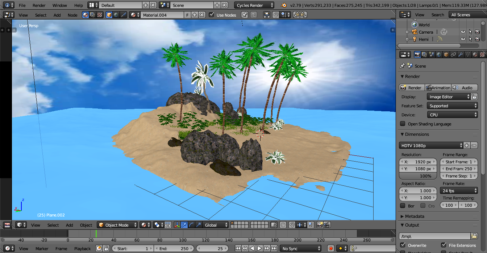Click the red auto-keyframe record button
Viewport: 487px width, 253px height.
[330, 248]
